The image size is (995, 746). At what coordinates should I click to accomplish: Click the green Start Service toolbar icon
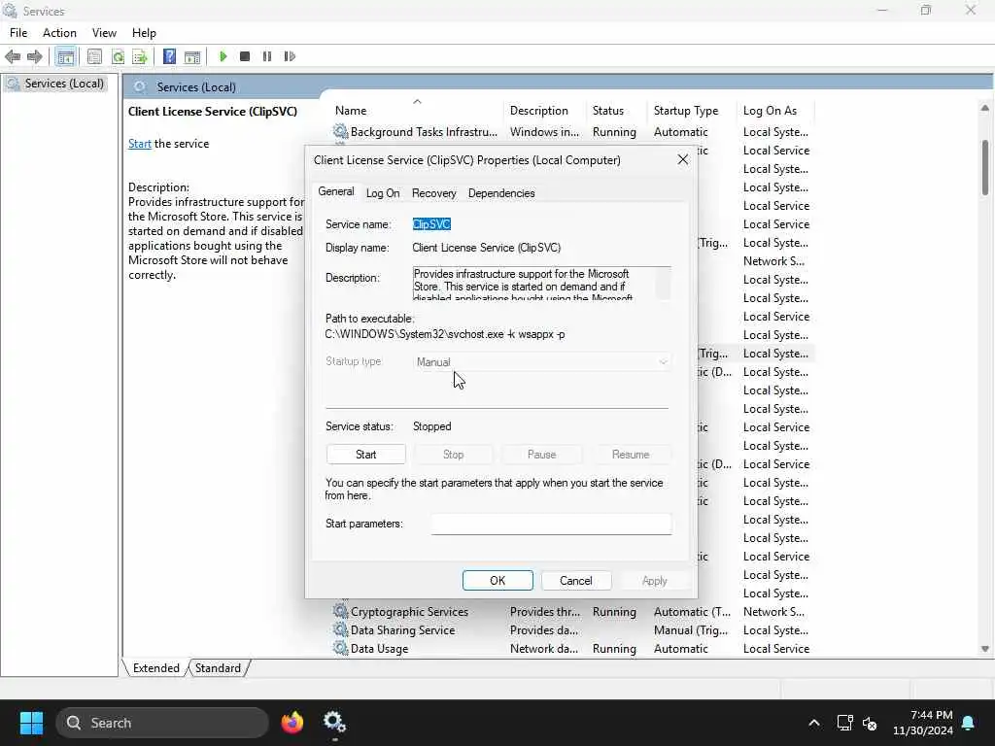223,56
